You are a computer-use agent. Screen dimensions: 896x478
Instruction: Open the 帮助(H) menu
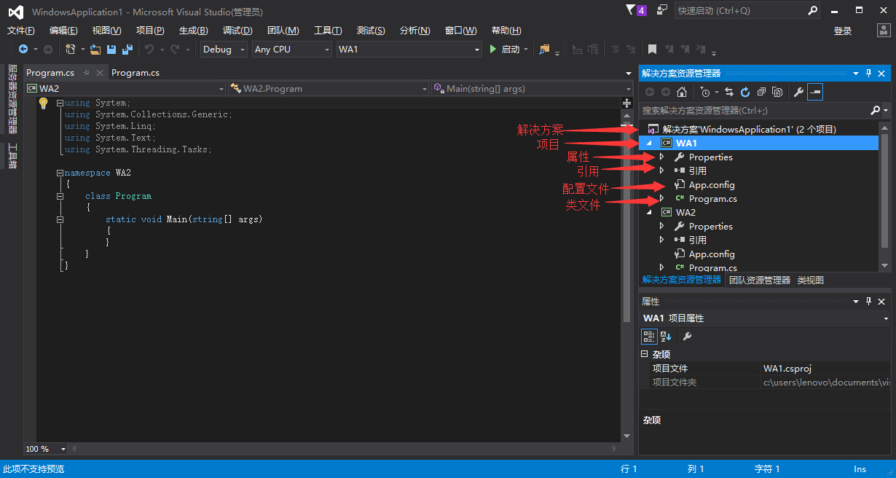pyautogui.click(x=506, y=31)
